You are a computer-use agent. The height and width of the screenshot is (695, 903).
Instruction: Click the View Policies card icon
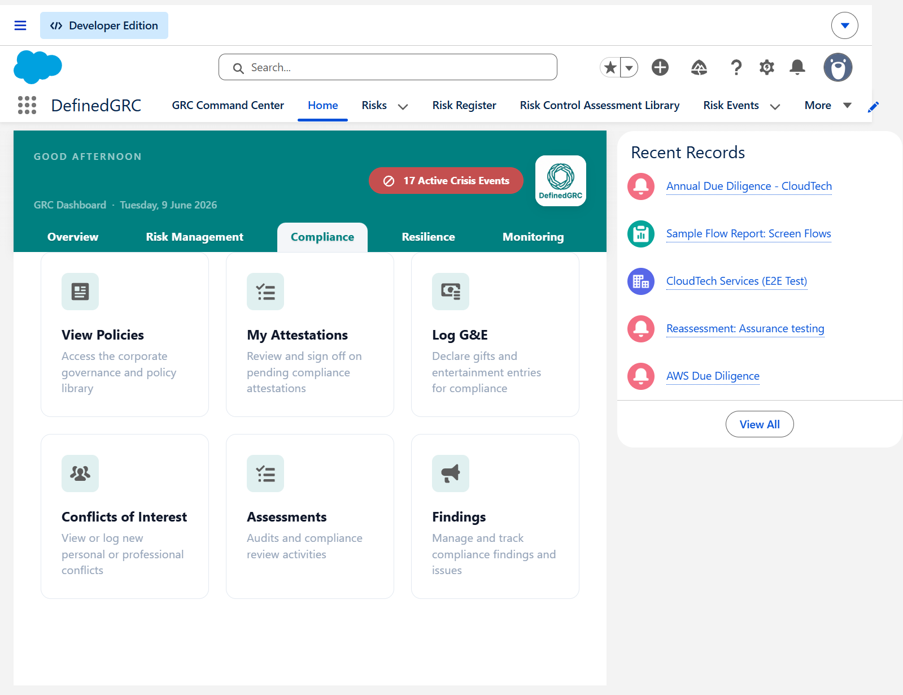(80, 292)
